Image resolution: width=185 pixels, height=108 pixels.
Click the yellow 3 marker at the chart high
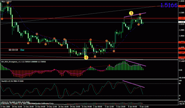131,13
